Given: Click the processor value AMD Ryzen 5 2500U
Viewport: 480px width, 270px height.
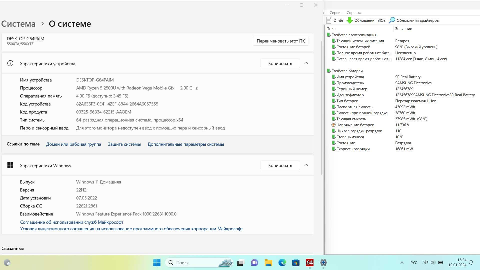Looking at the screenshot, I should 137,88.
